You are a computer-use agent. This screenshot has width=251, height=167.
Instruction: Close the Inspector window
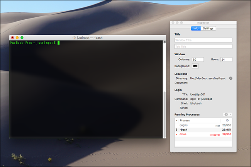(173, 22)
